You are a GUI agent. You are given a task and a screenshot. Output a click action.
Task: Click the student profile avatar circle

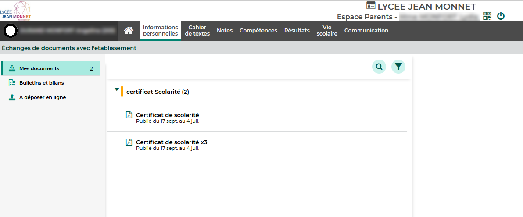pyautogui.click(x=11, y=31)
